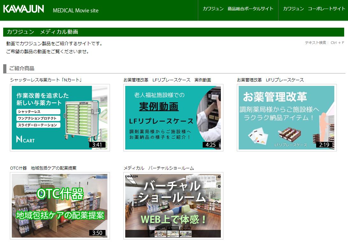Click the ご希望の製品の動画をご覧くださいませ。 text
This screenshot has height=243, width=348.
[x=48, y=52]
